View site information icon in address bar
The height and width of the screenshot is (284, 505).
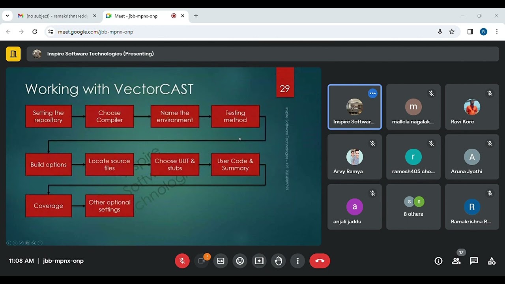50,32
